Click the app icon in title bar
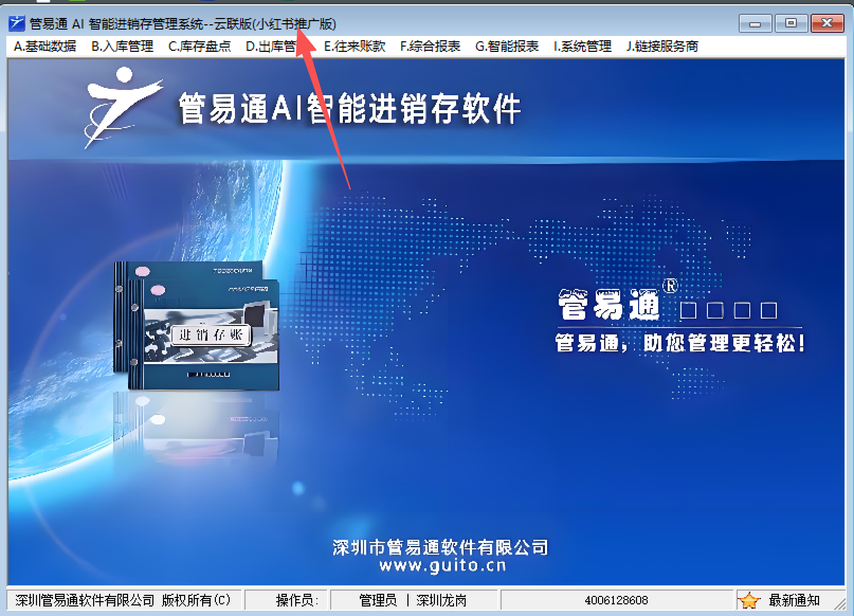This screenshot has height=616, width=854. click(17, 24)
